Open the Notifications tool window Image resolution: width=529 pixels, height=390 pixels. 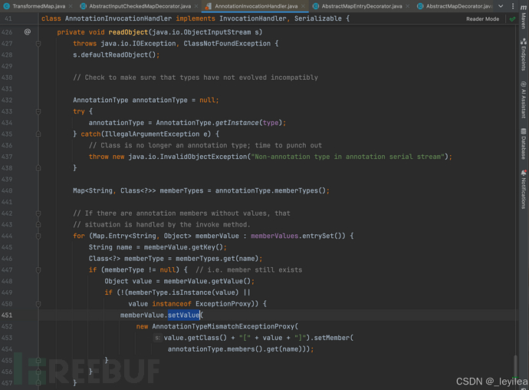click(x=524, y=190)
